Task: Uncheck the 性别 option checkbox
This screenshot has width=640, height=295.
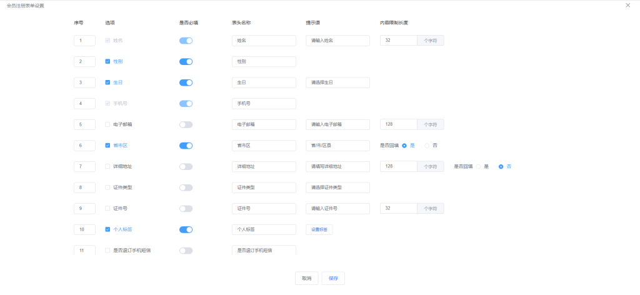Action: coord(107,61)
